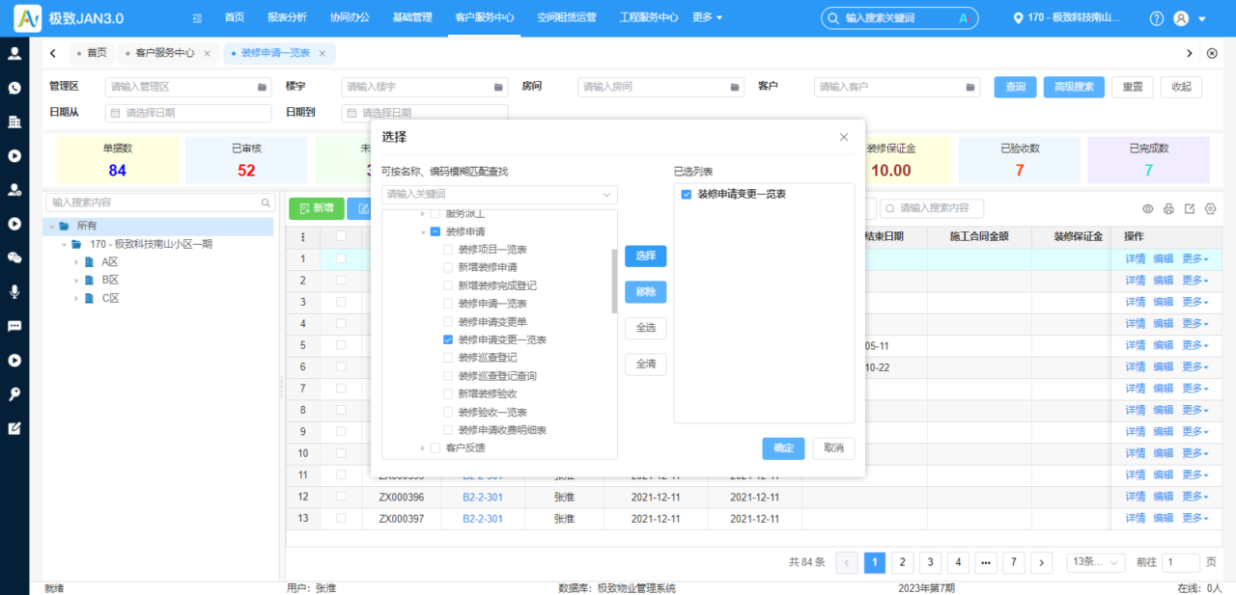Expand the B区 tree node
This screenshot has width=1236, height=595.
pos(76,280)
